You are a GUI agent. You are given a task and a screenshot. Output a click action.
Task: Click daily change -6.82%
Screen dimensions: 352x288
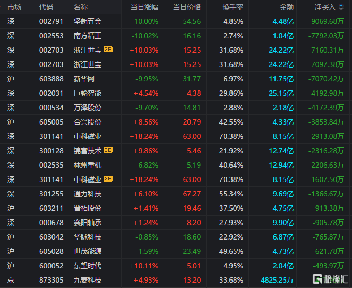147,165
